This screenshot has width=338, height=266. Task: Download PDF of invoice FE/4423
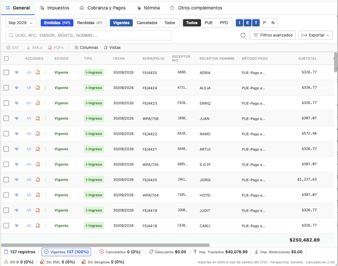(38, 103)
